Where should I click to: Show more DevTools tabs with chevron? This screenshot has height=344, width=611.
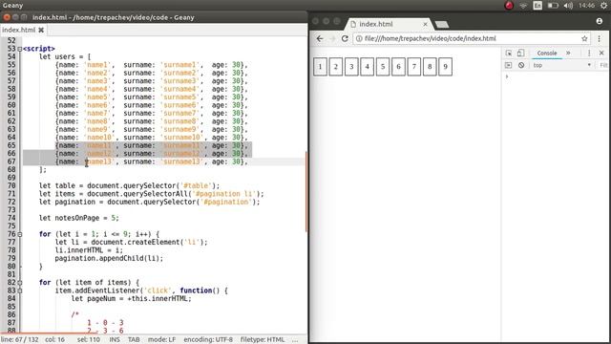pos(568,54)
